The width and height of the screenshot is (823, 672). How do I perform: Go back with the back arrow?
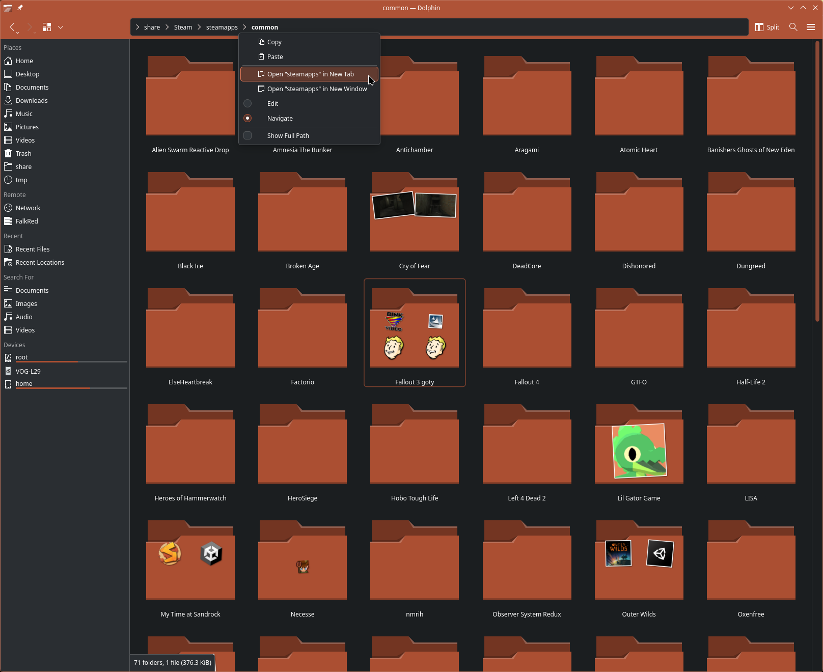point(12,27)
